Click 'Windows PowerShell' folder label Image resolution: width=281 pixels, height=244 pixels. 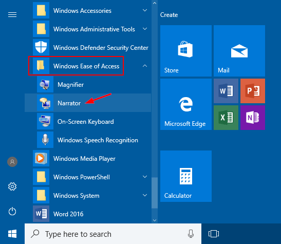click(x=82, y=177)
